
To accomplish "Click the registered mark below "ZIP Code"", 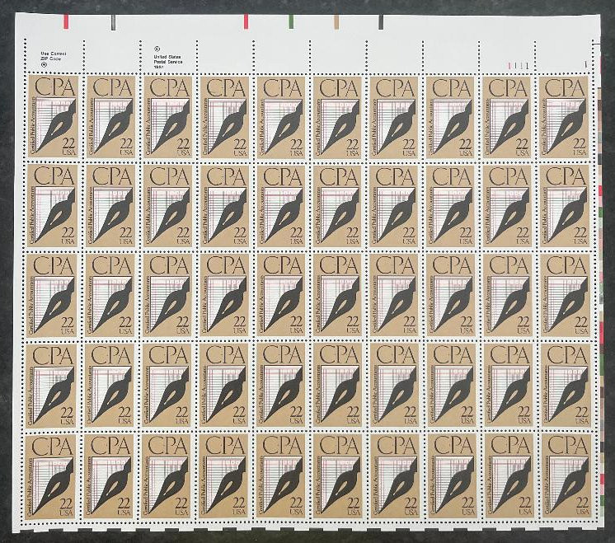I will tap(44, 65).
